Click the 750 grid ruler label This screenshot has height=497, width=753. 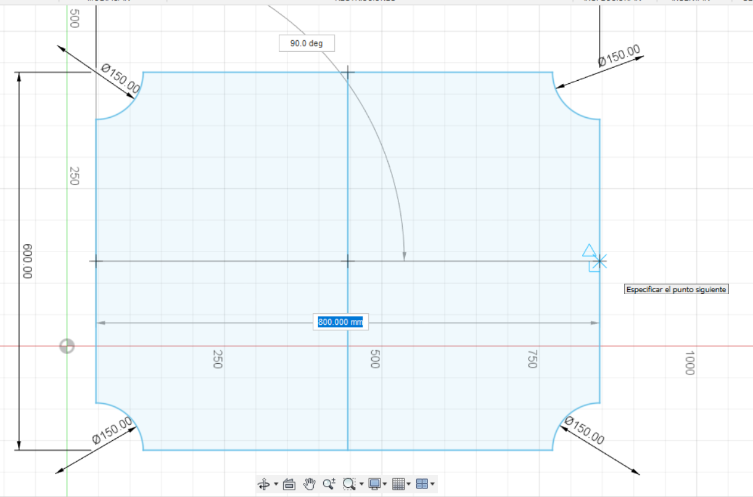tap(532, 359)
